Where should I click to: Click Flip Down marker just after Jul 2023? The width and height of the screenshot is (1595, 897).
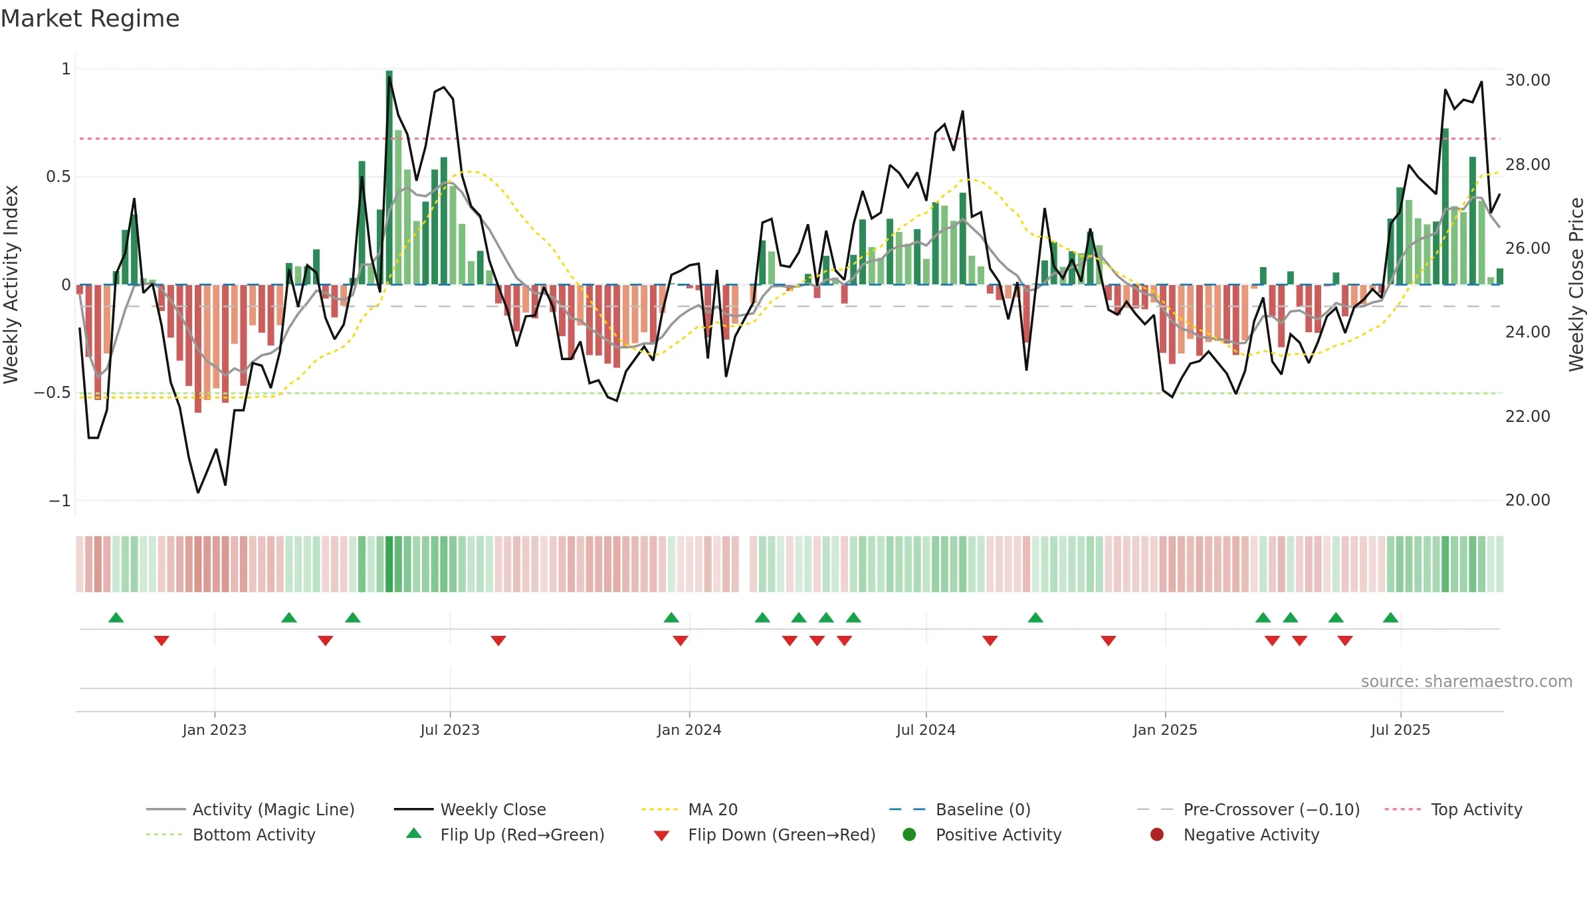(498, 641)
